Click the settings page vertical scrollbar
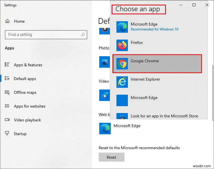 (213, 93)
